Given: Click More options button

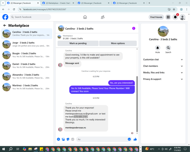Looking at the screenshot, I should point(118,43).
